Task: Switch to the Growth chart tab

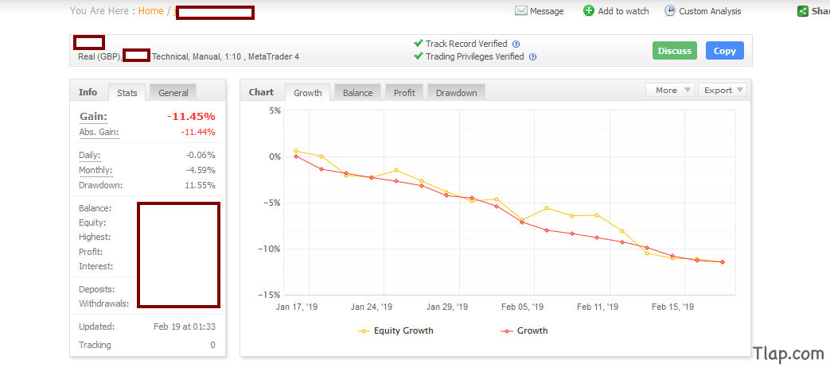Action: pyautogui.click(x=307, y=92)
